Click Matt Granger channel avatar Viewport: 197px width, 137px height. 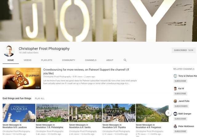coord(175,114)
